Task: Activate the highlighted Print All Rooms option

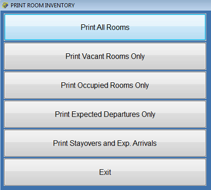Action: point(105,27)
